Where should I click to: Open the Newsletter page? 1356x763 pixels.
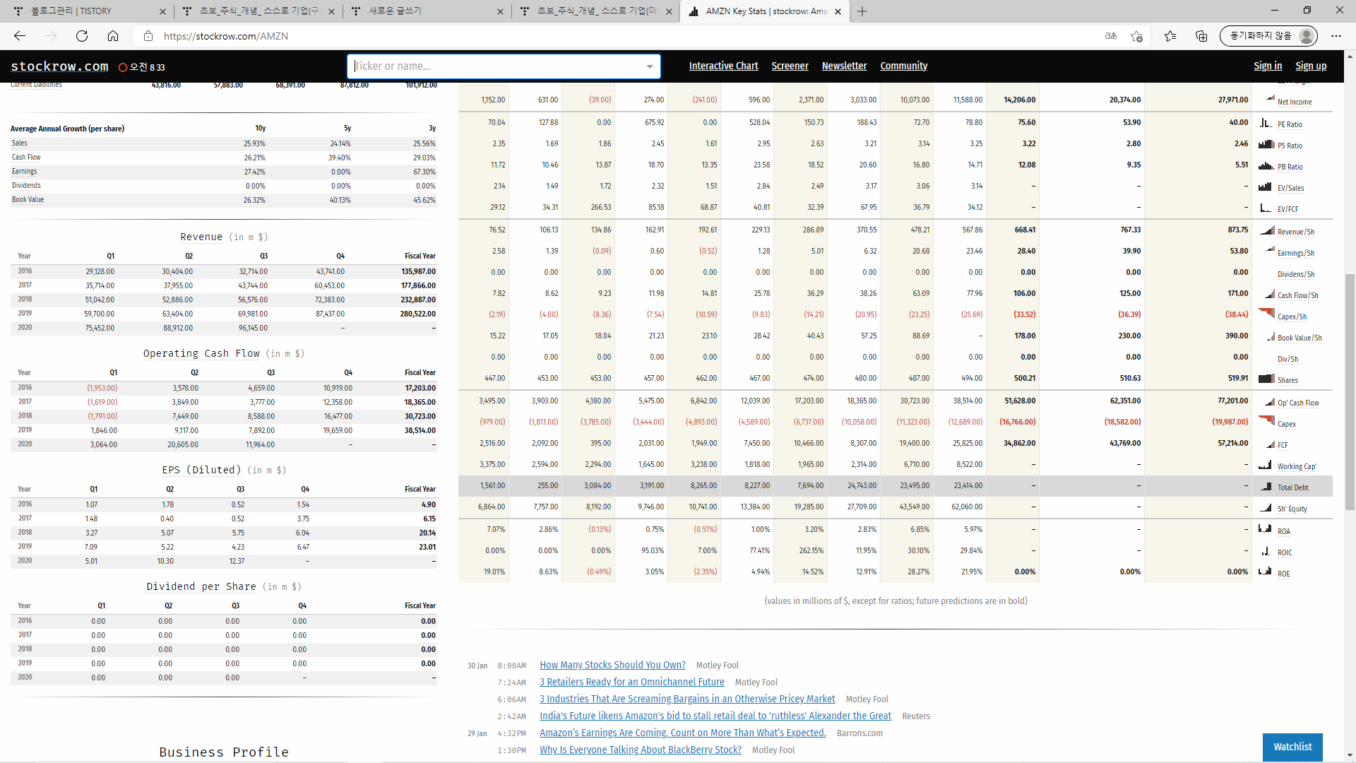tap(844, 66)
